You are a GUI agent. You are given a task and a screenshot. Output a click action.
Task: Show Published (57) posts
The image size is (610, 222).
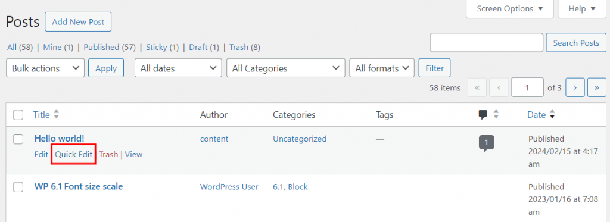[x=110, y=48]
